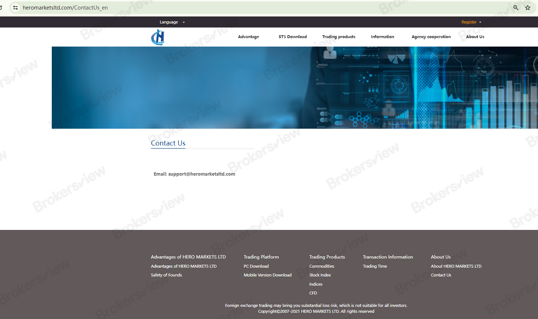This screenshot has height=319, width=538.
Task: Open the browser search magnifier icon
Action: click(516, 7)
